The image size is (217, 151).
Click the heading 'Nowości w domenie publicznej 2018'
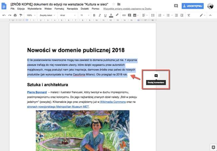tap(76, 50)
